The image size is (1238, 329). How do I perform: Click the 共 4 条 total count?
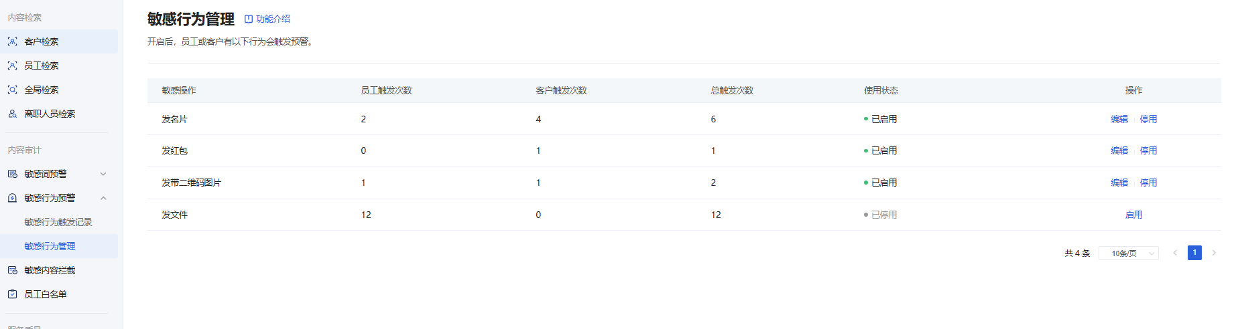pos(1077,253)
